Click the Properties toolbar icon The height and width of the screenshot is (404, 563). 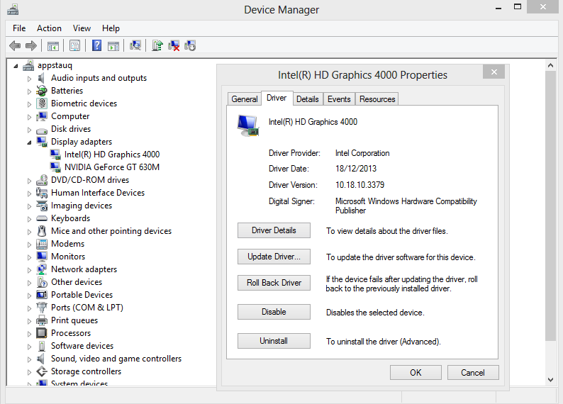pos(74,46)
